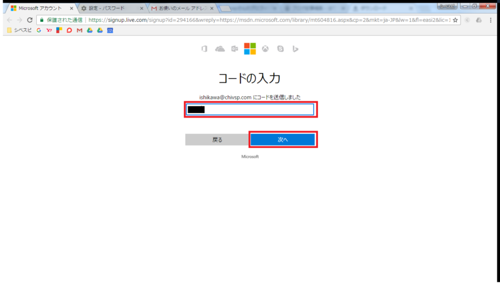500x285 pixels.
Task: Click the signup.live.com address bar URL
Action: (269, 20)
